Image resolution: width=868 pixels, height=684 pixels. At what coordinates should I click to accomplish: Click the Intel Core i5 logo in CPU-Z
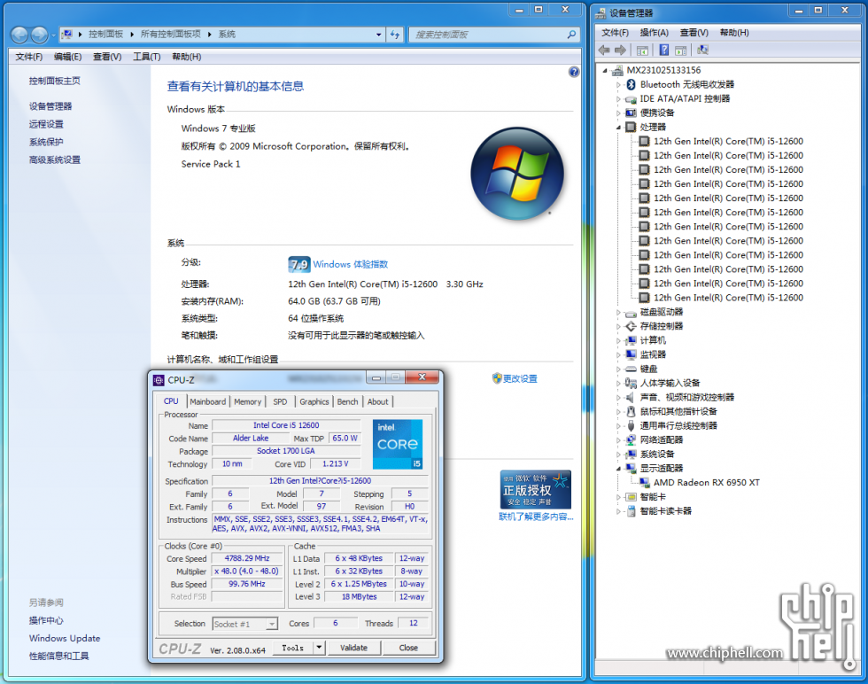tap(398, 444)
